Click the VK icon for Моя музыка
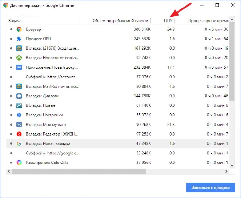241x198 pixels. point(19,125)
